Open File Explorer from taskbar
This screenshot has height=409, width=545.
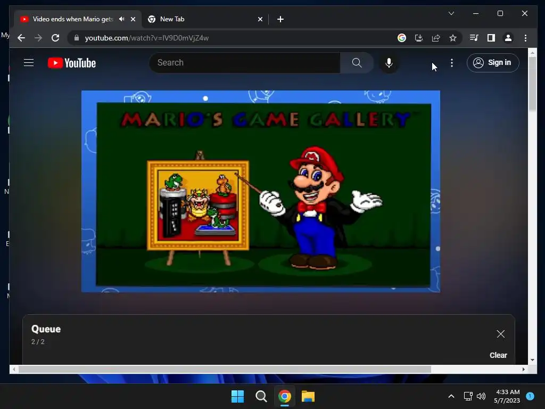tap(308, 396)
